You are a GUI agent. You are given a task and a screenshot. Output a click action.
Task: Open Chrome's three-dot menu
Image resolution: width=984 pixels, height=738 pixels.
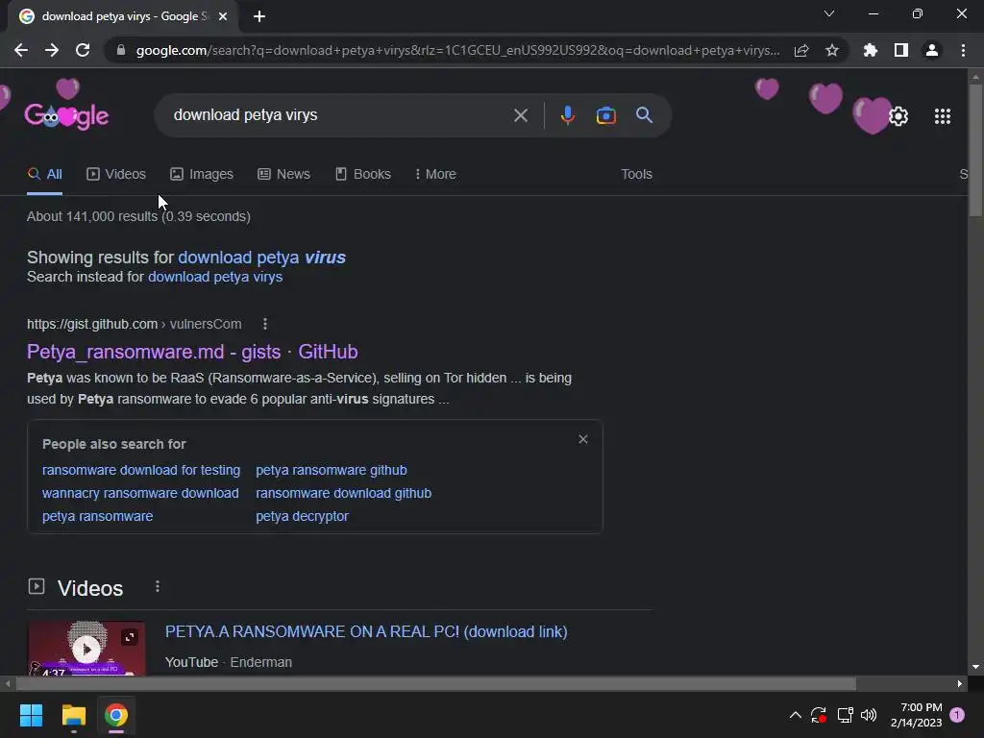[963, 50]
